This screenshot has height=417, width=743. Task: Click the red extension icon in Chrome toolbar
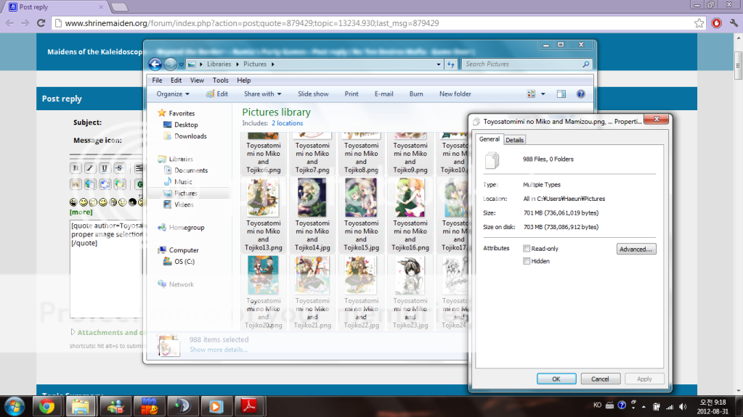point(716,22)
